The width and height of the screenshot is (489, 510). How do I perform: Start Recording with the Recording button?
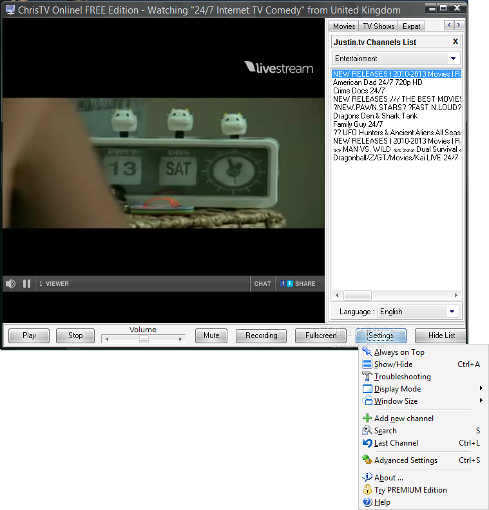tap(262, 335)
